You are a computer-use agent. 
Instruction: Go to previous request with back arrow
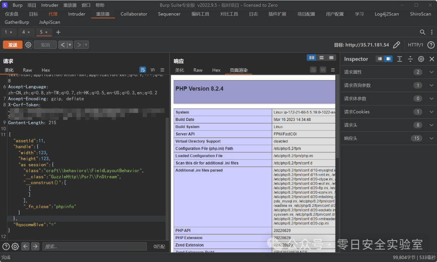pos(63,45)
